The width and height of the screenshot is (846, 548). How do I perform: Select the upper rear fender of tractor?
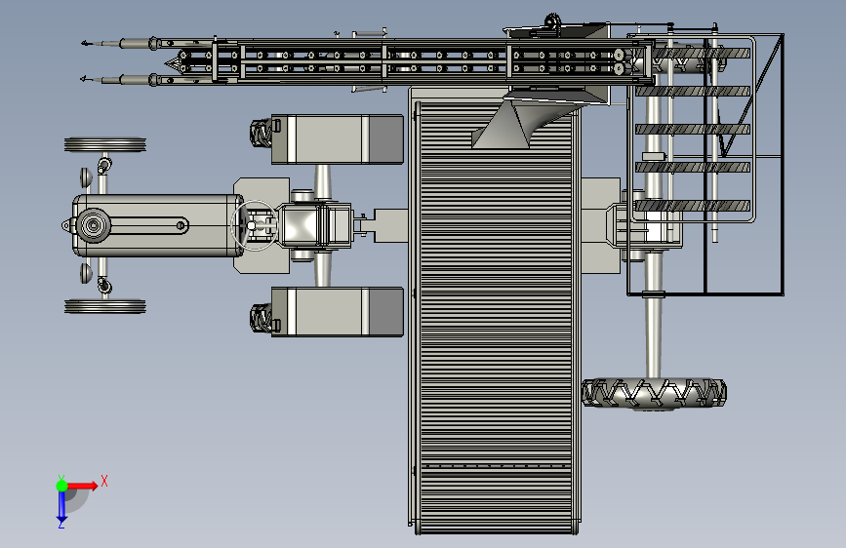(x=338, y=139)
